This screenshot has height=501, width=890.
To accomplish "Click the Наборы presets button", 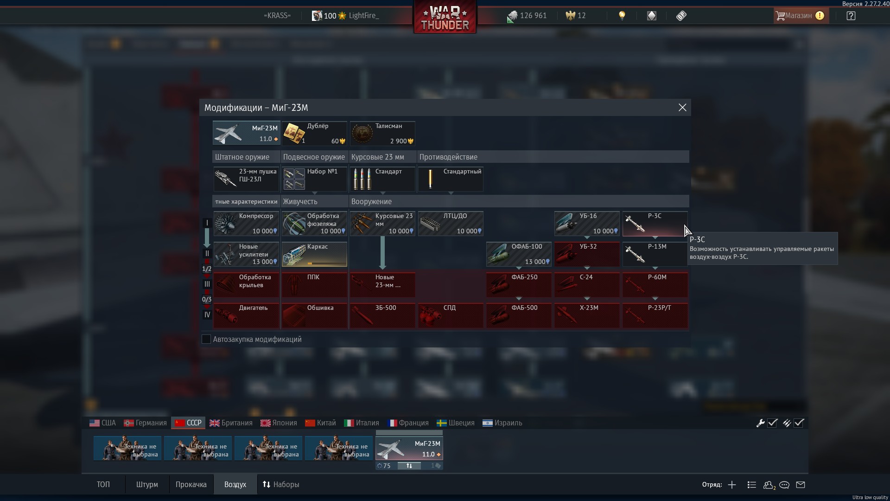I will 281,485.
